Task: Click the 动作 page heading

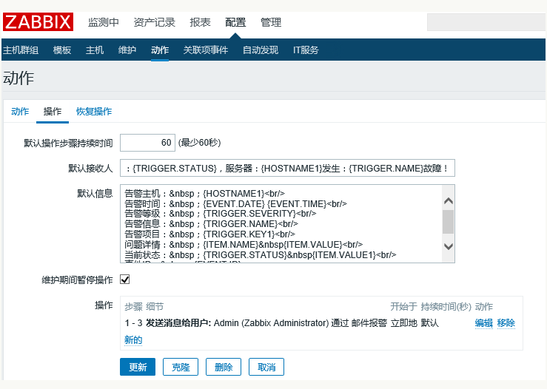Action: tap(19, 78)
